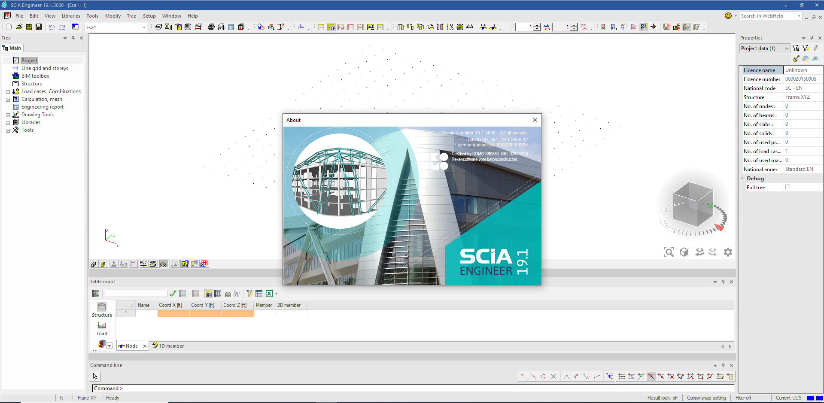The image size is (824, 403).
Task: Expand Calculation, mesh tree node
Action: 8,100
